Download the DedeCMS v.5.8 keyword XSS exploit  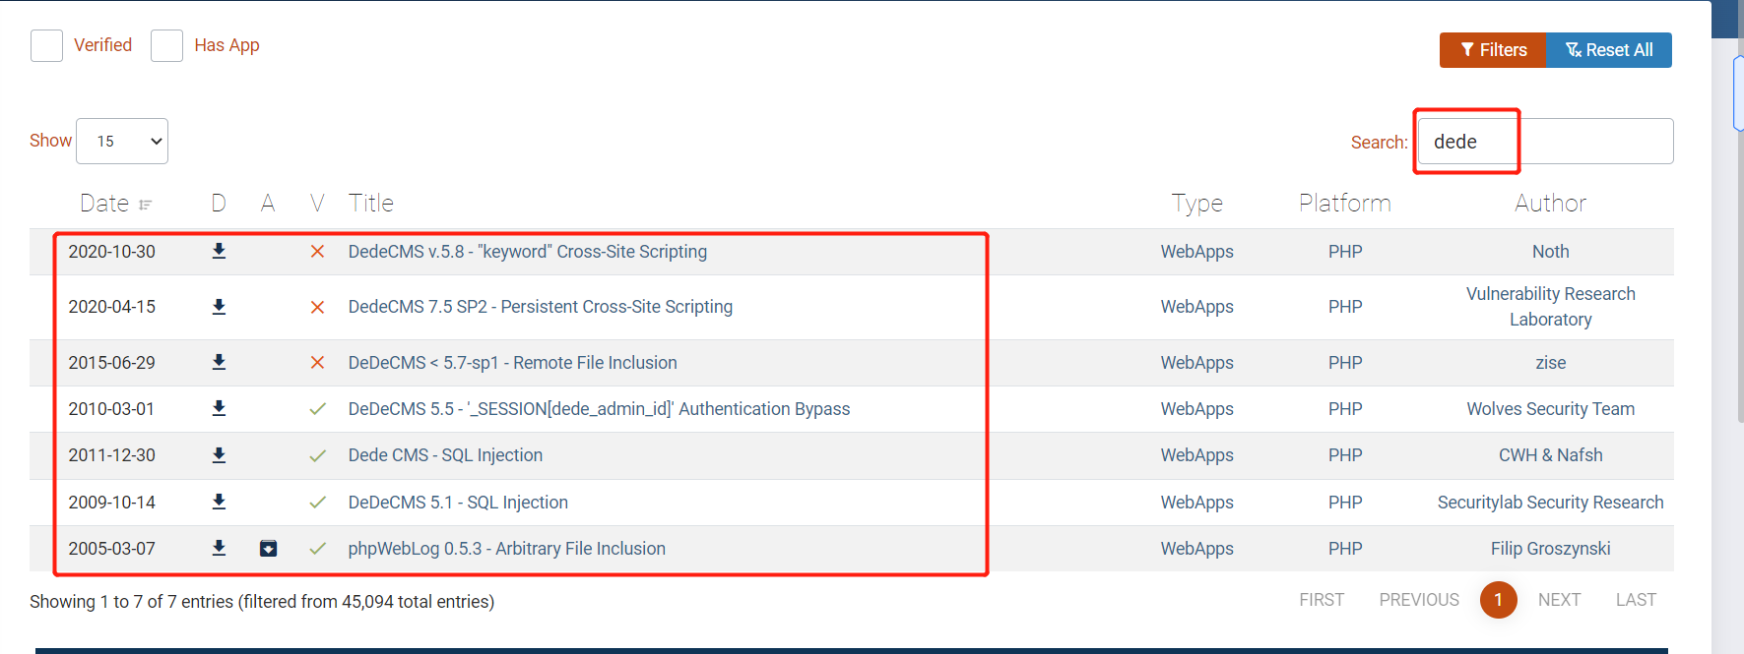219,252
